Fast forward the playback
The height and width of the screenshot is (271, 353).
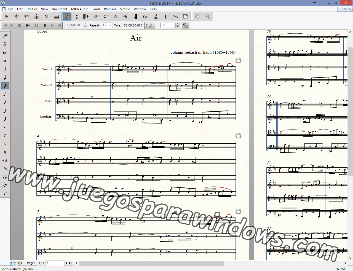click(52, 25)
